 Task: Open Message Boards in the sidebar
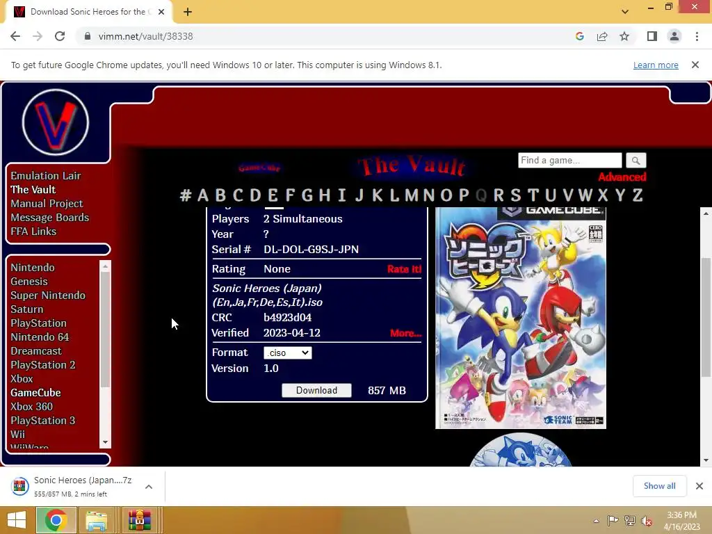pyautogui.click(x=50, y=218)
